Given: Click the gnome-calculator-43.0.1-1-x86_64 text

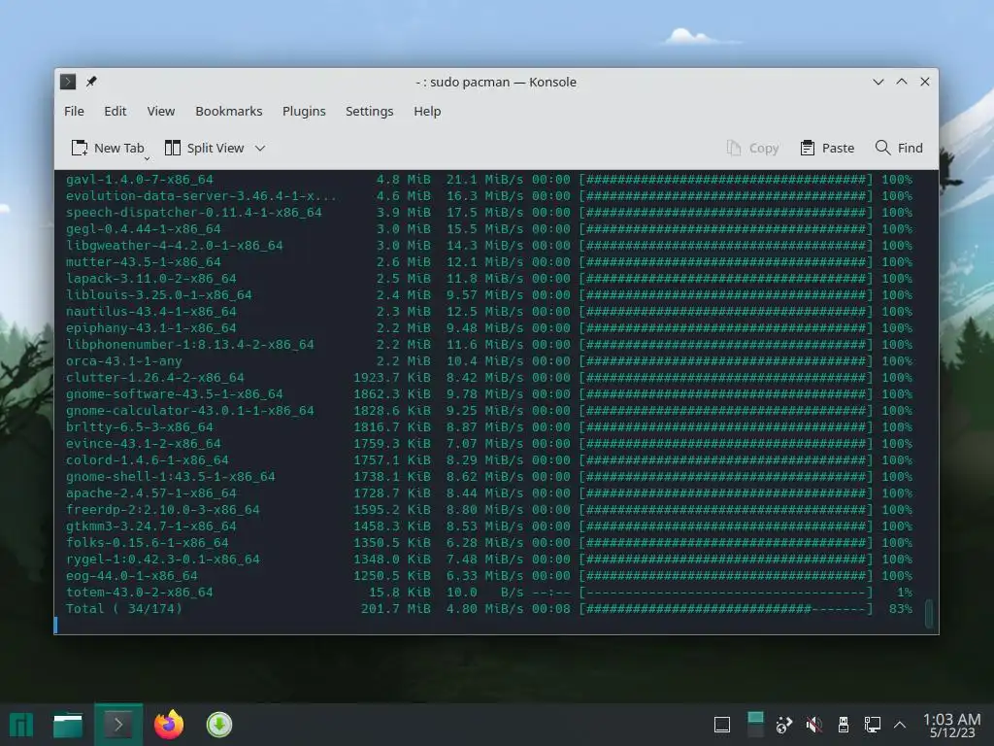Looking at the screenshot, I should [x=190, y=411].
